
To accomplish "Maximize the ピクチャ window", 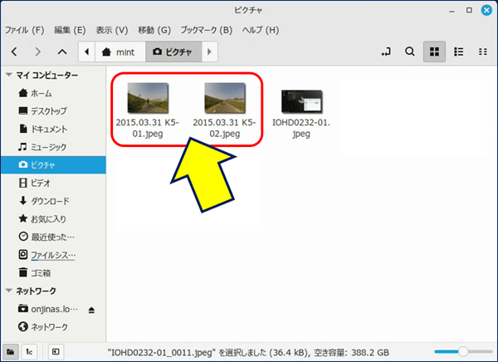I will pyautogui.click(x=469, y=10).
